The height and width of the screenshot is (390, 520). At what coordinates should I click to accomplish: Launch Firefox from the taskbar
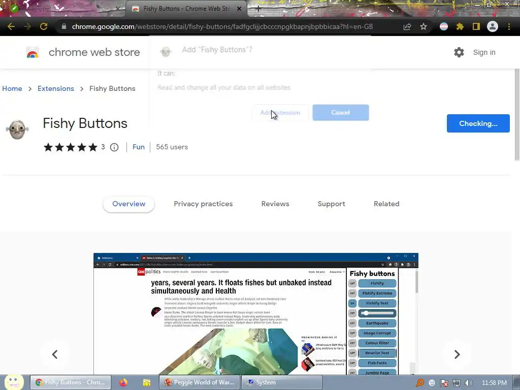click(123, 382)
